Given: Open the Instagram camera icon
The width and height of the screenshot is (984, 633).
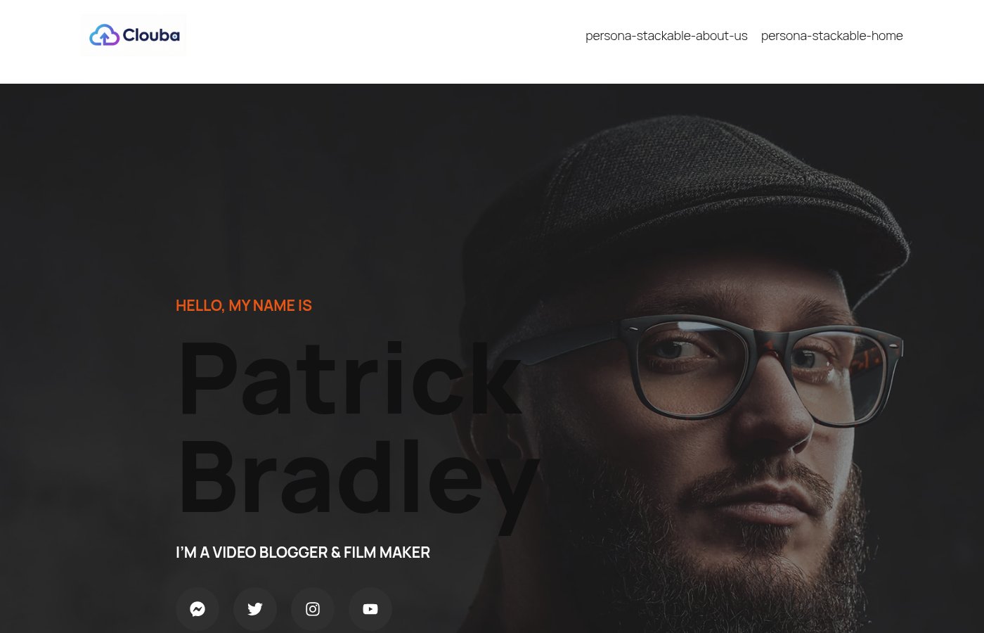Looking at the screenshot, I should [313, 609].
